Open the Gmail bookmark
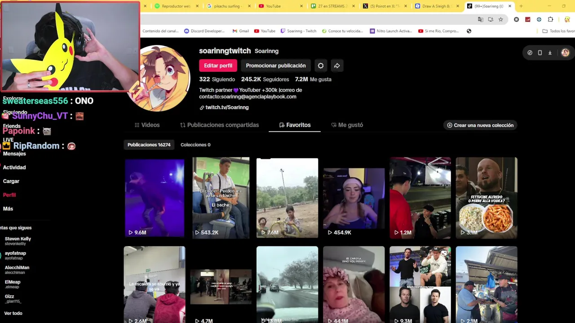Image resolution: width=575 pixels, height=323 pixels. pos(241,31)
